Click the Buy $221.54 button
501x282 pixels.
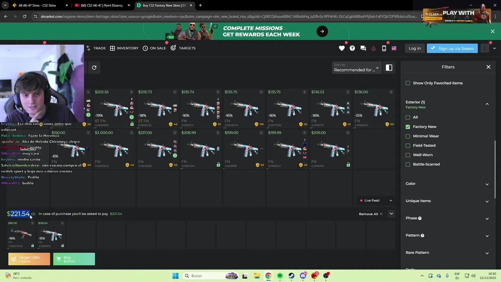point(74,259)
